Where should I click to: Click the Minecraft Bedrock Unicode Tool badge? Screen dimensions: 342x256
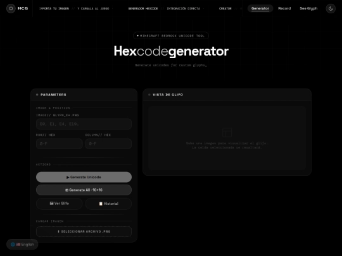171,35
